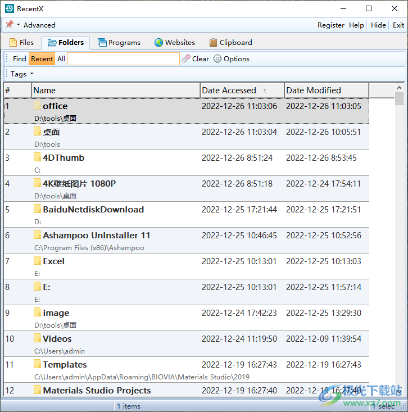This screenshot has height=412, width=408.
Task: Switch the filter to All
Action: [x=61, y=58]
